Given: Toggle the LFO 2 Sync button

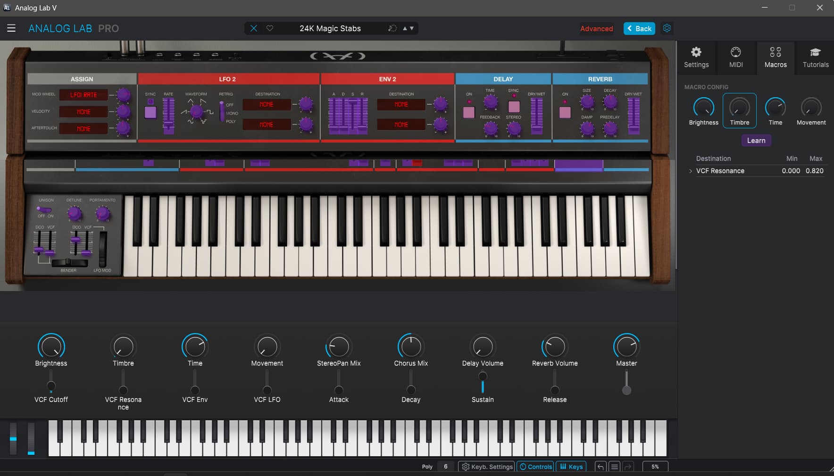Looking at the screenshot, I should coord(150,112).
